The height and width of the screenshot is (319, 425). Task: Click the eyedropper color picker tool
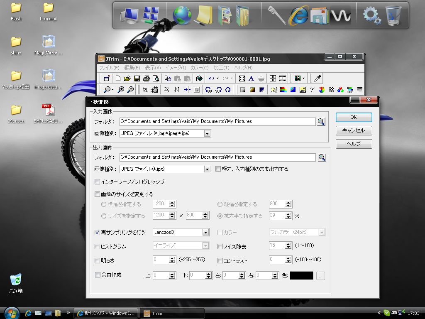(318, 79)
